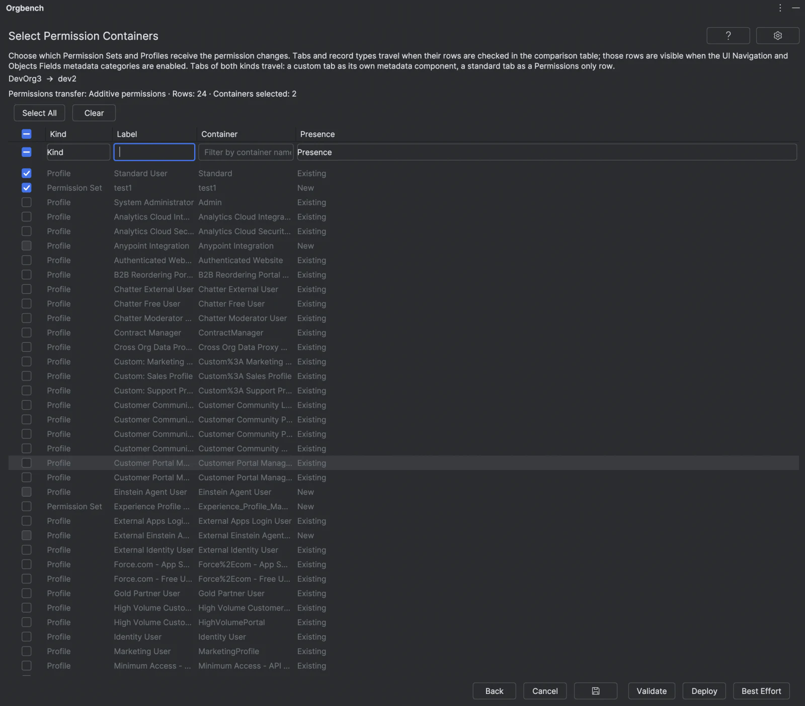The image size is (805, 706).
Task: Toggle the header row select-all checkbox
Action: click(x=27, y=134)
